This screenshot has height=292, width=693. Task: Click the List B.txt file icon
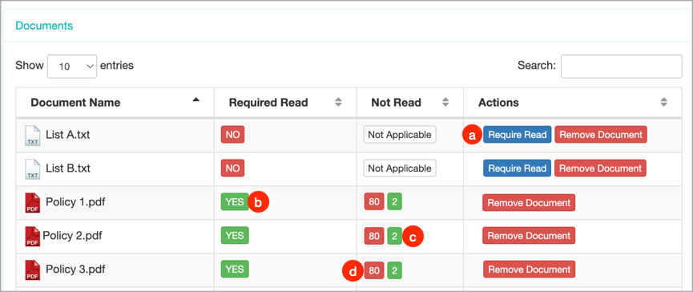click(x=32, y=169)
